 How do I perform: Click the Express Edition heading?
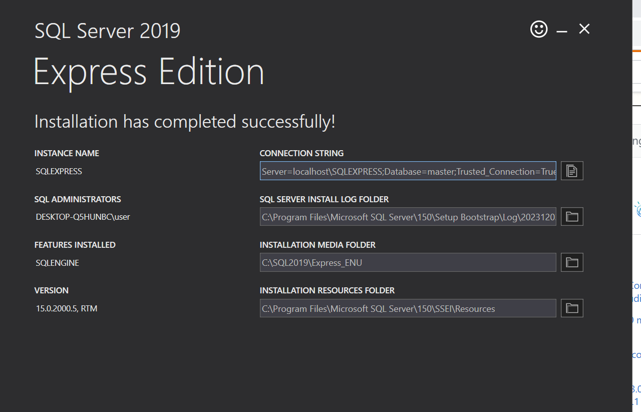tap(149, 72)
